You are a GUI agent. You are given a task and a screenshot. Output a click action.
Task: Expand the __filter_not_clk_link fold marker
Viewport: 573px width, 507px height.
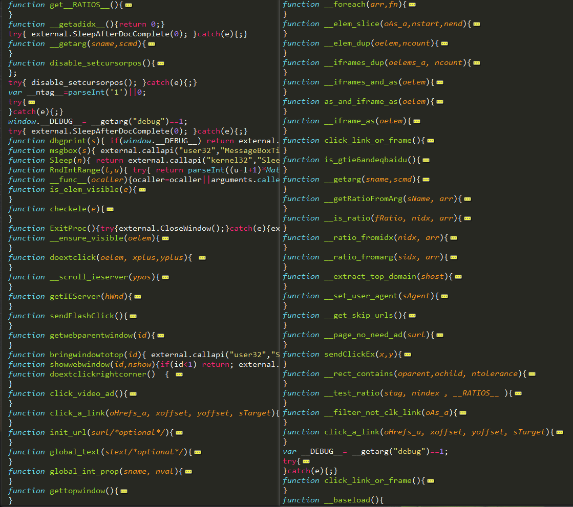[x=463, y=413]
